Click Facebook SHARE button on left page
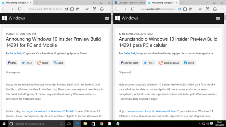Image resolution: width=226 pixels, height=127 pixels. tap(12, 63)
